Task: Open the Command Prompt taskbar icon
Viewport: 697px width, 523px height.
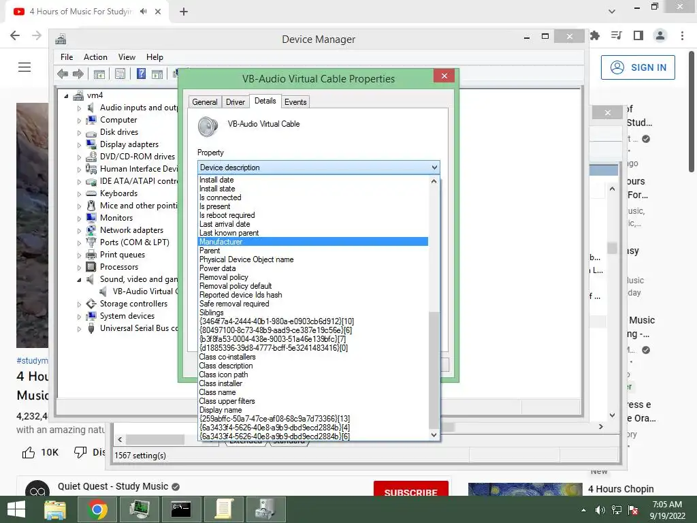Action: [x=181, y=509]
